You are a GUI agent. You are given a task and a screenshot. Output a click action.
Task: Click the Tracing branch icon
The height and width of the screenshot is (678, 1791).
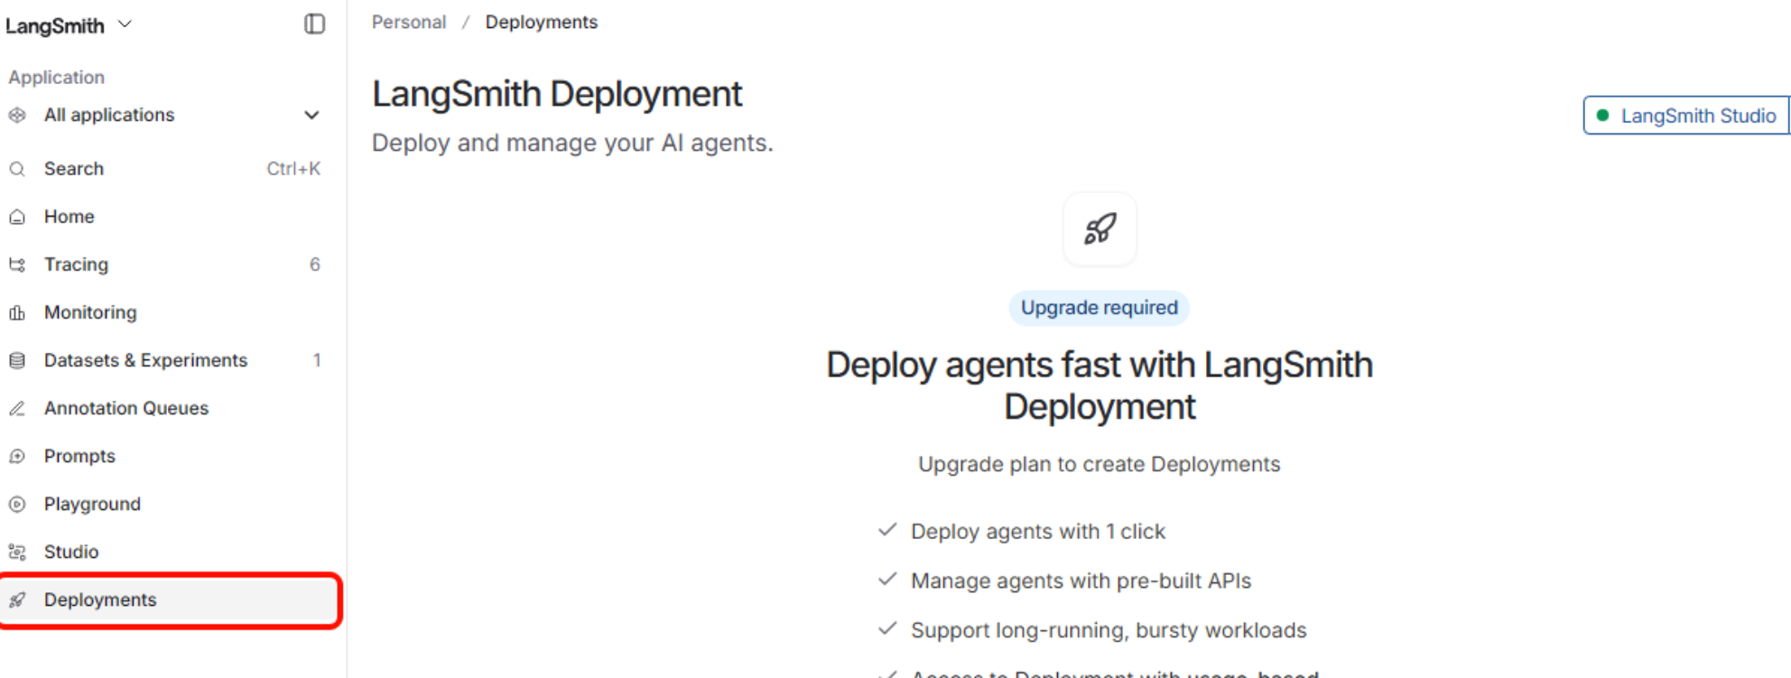[17, 265]
